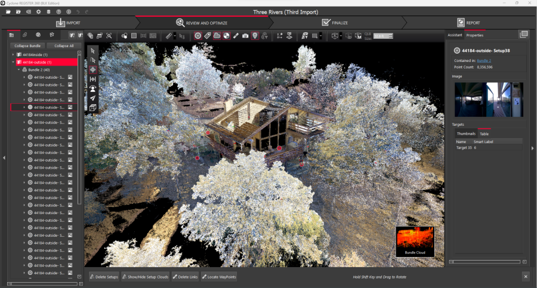Toggle the waypoint pin marker display
The width and height of the screenshot is (537, 288).
point(255,36)
